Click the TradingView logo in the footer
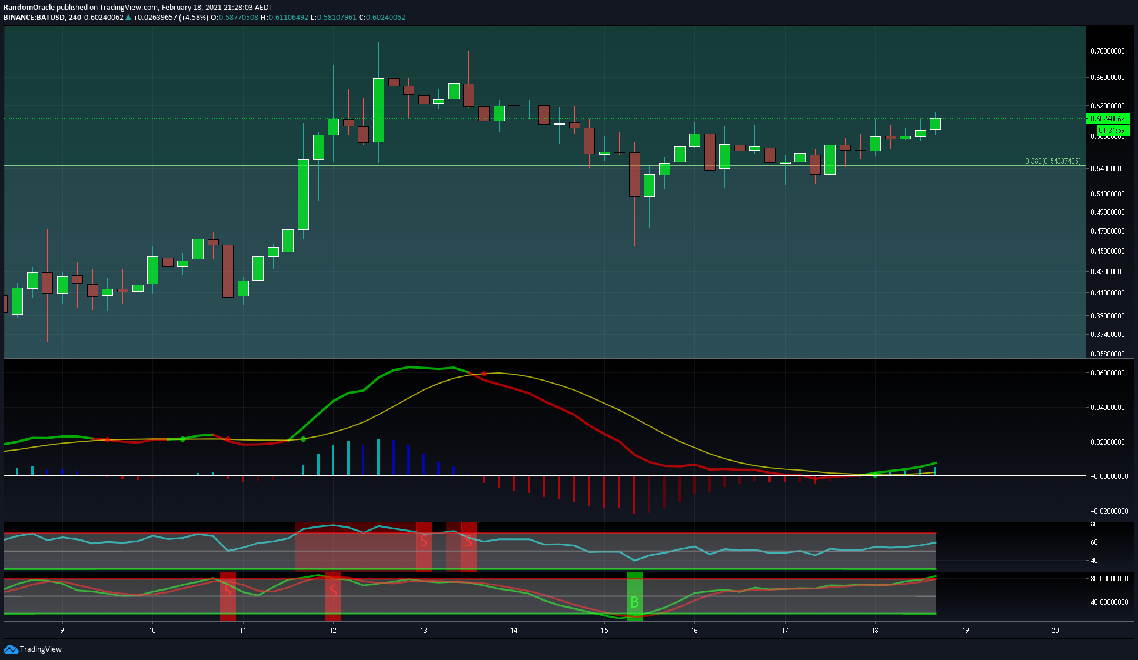 pyautogui.click(x=33, y=649)
